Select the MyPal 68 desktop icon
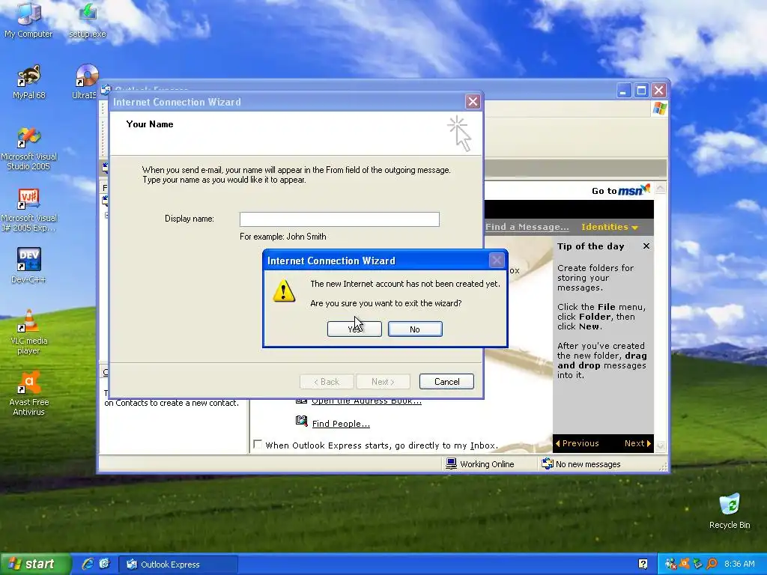 29,82
